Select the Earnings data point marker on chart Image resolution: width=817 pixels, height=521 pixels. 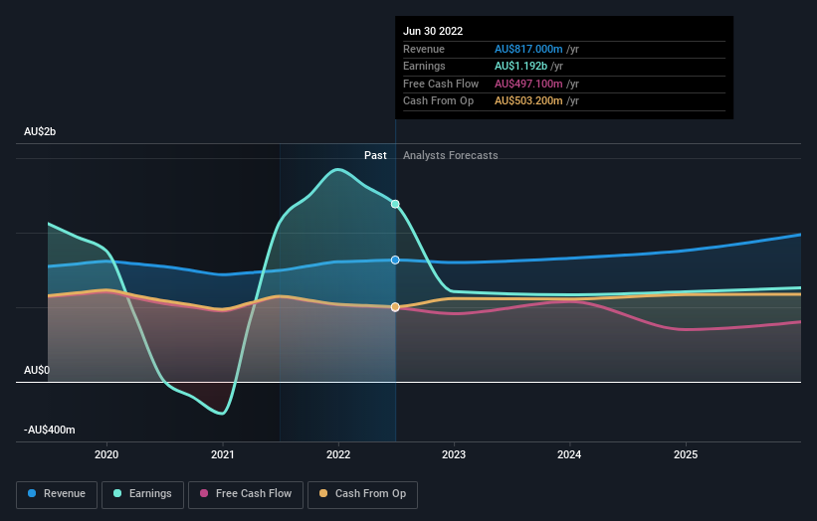tap(395, 204)
